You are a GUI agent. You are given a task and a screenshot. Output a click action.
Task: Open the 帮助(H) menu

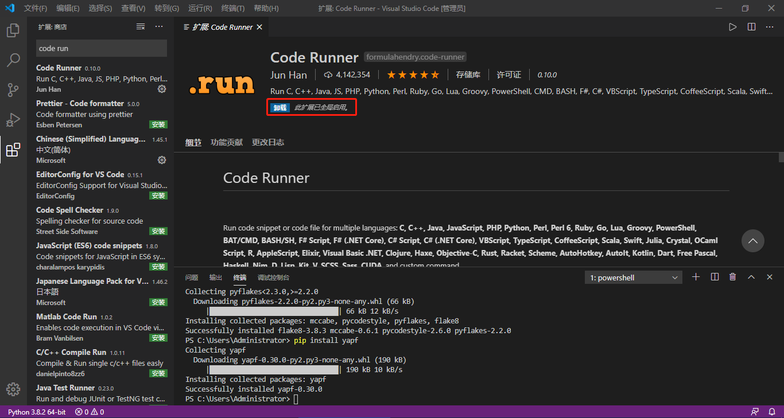click(266, 8)
